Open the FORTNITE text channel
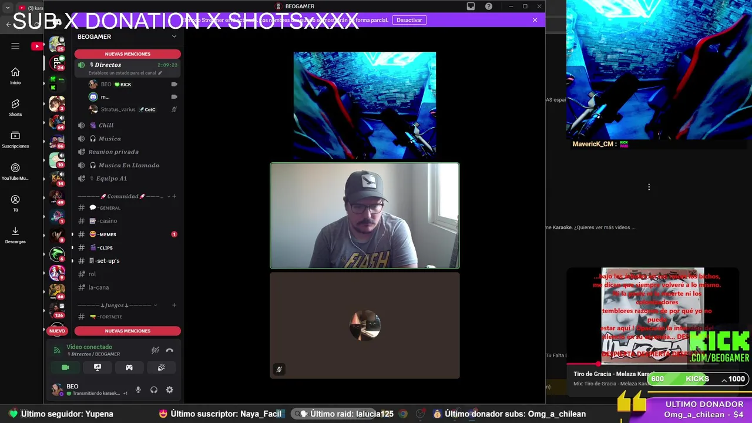 pyautogui.click(x=127, y=317)
